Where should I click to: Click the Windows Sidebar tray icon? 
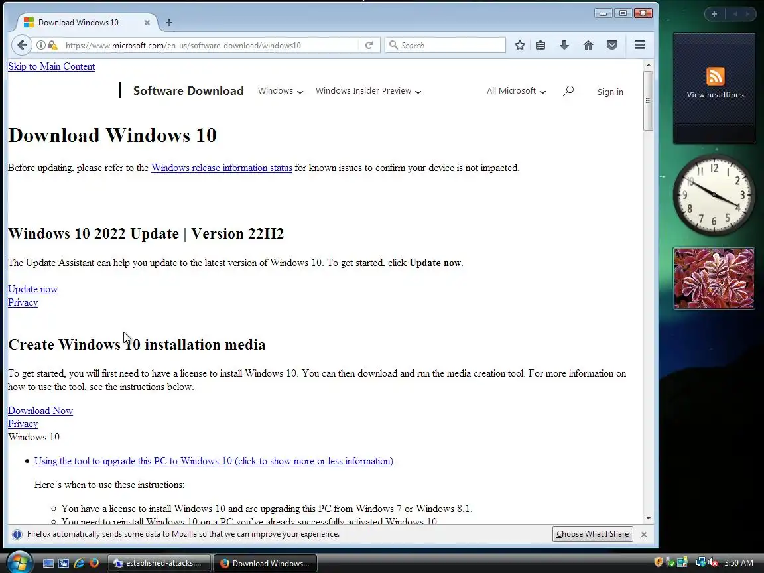click(x=682, y=562)
